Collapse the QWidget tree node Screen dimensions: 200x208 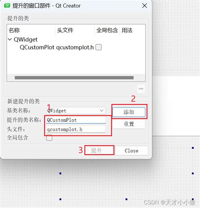click(10, 39)
